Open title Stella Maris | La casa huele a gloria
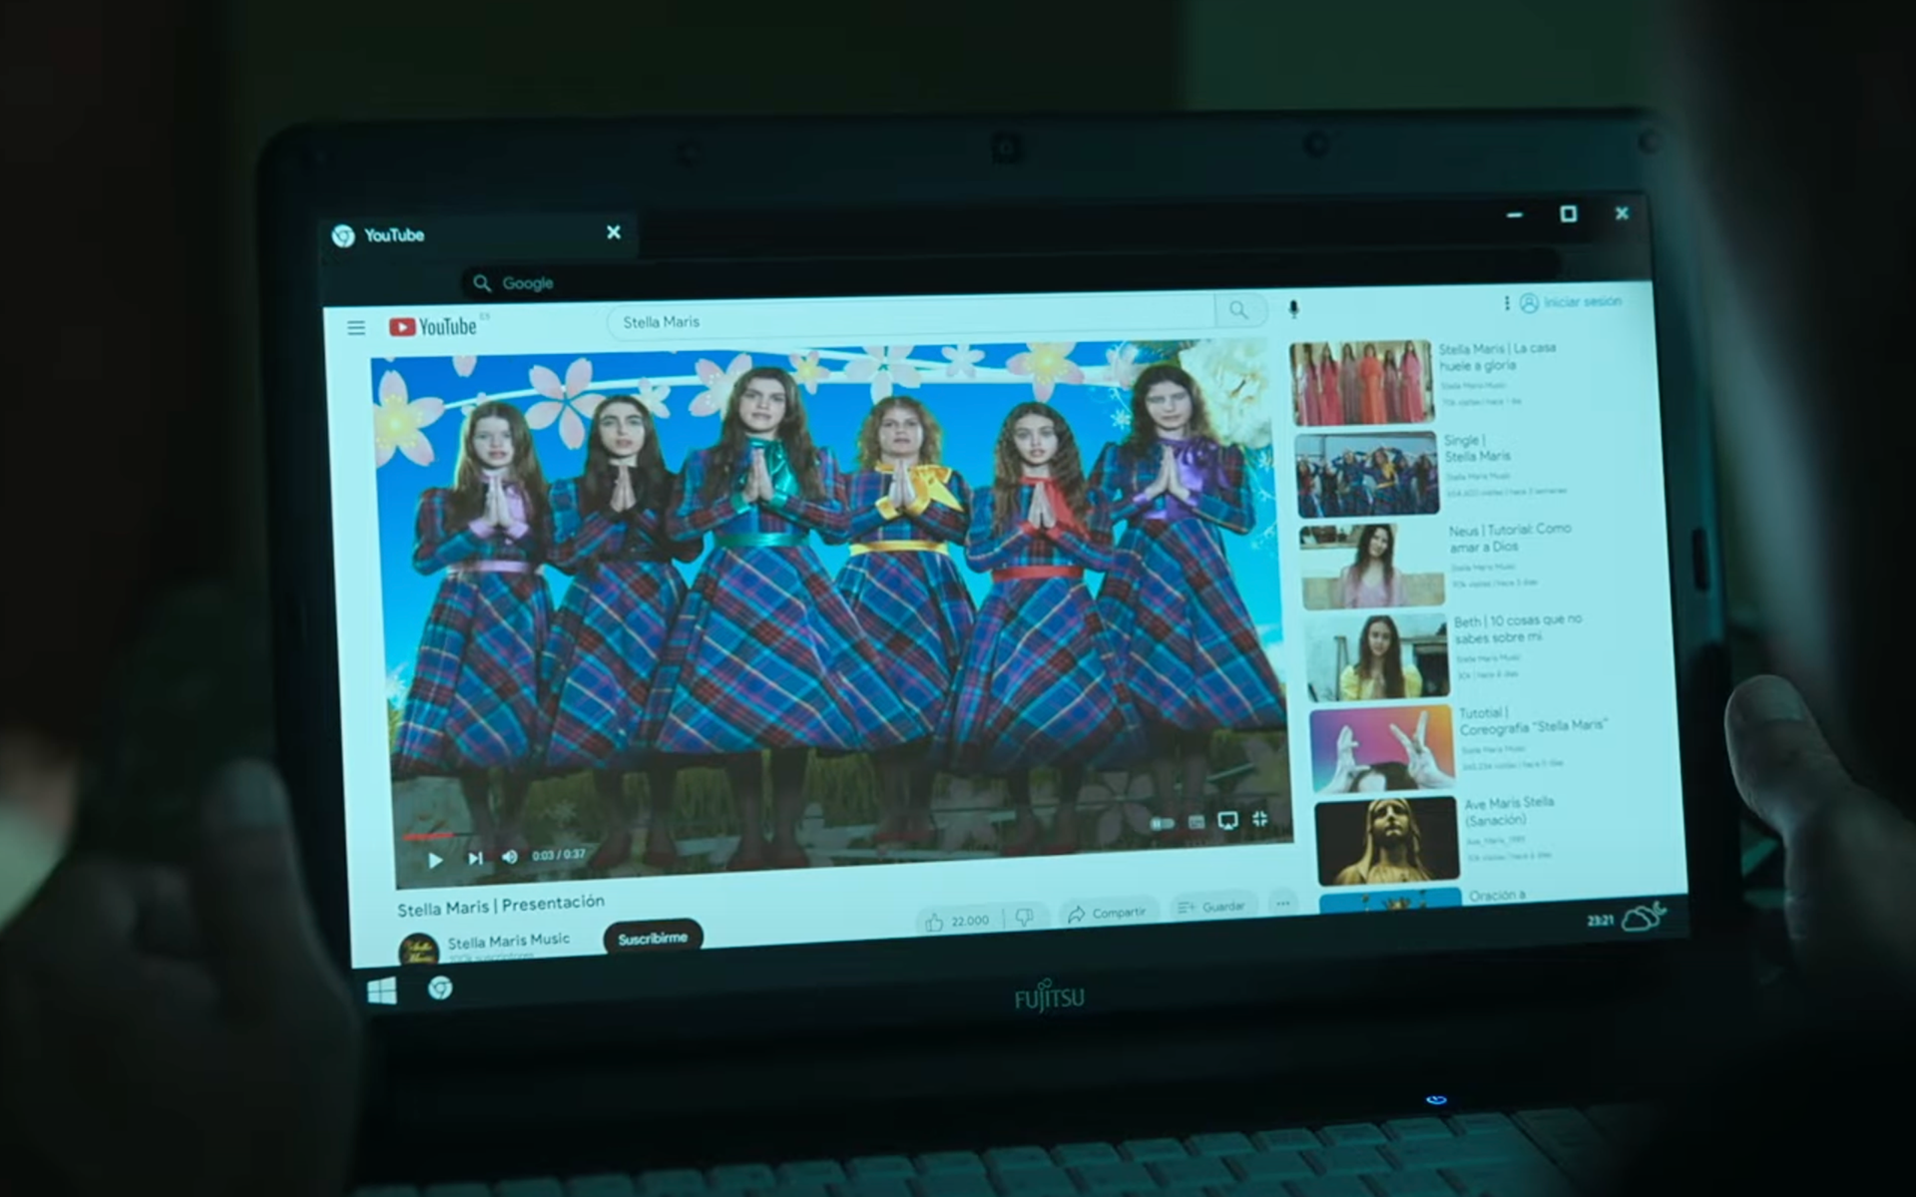 point(1497,356)
